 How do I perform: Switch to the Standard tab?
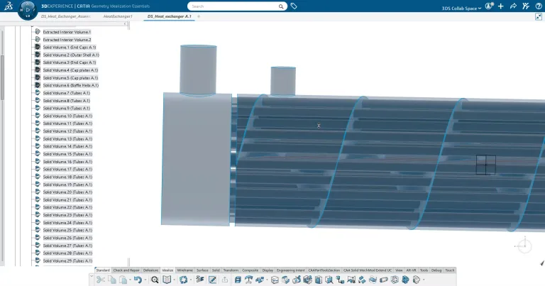tap(103, 270)
